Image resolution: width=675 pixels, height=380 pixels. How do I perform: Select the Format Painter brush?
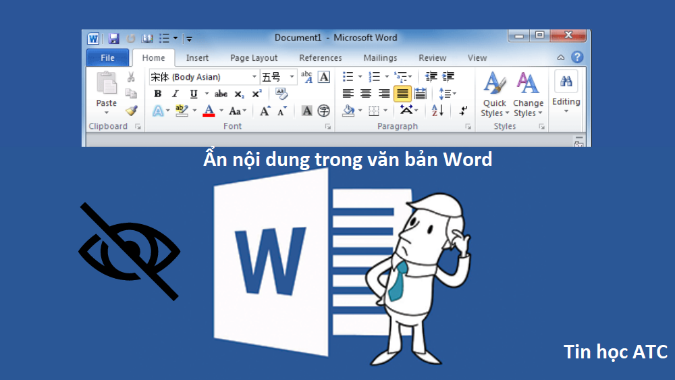(x=132, y=111)
